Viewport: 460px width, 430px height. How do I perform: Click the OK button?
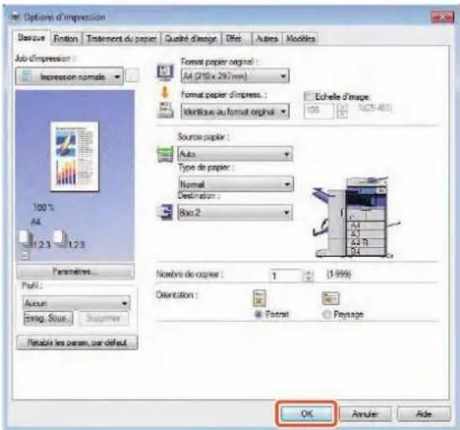pos(306,413)
